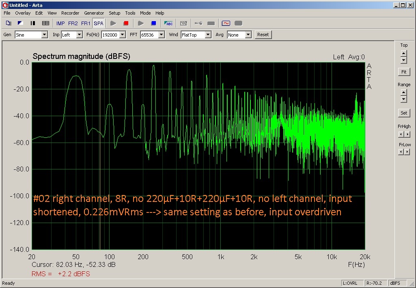Open the Generator menu
The height and width of the screenshot is (288, 416).
coord(94,13)
